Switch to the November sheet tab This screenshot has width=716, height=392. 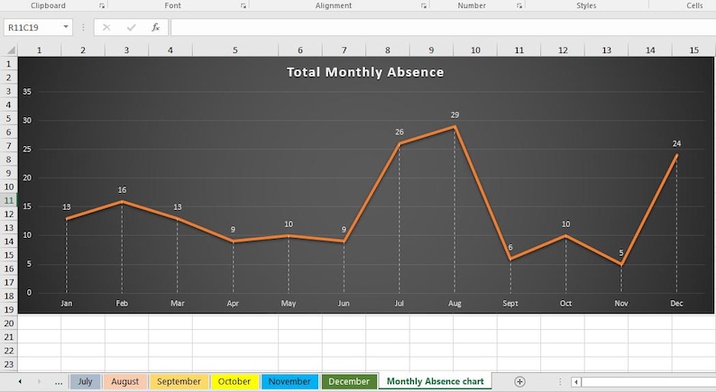(x=289, y=381)
